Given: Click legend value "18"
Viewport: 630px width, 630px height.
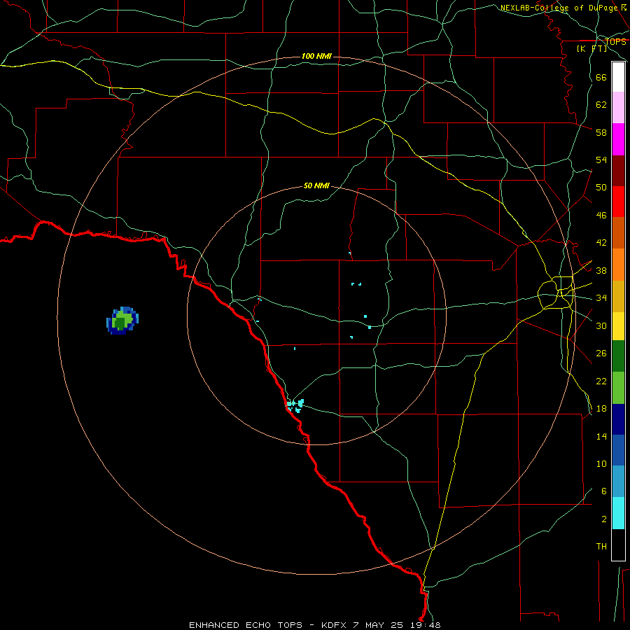Looking at the screenshot, I should point(601,409).
